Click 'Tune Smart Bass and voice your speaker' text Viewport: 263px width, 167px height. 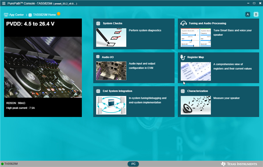[233, 33]
